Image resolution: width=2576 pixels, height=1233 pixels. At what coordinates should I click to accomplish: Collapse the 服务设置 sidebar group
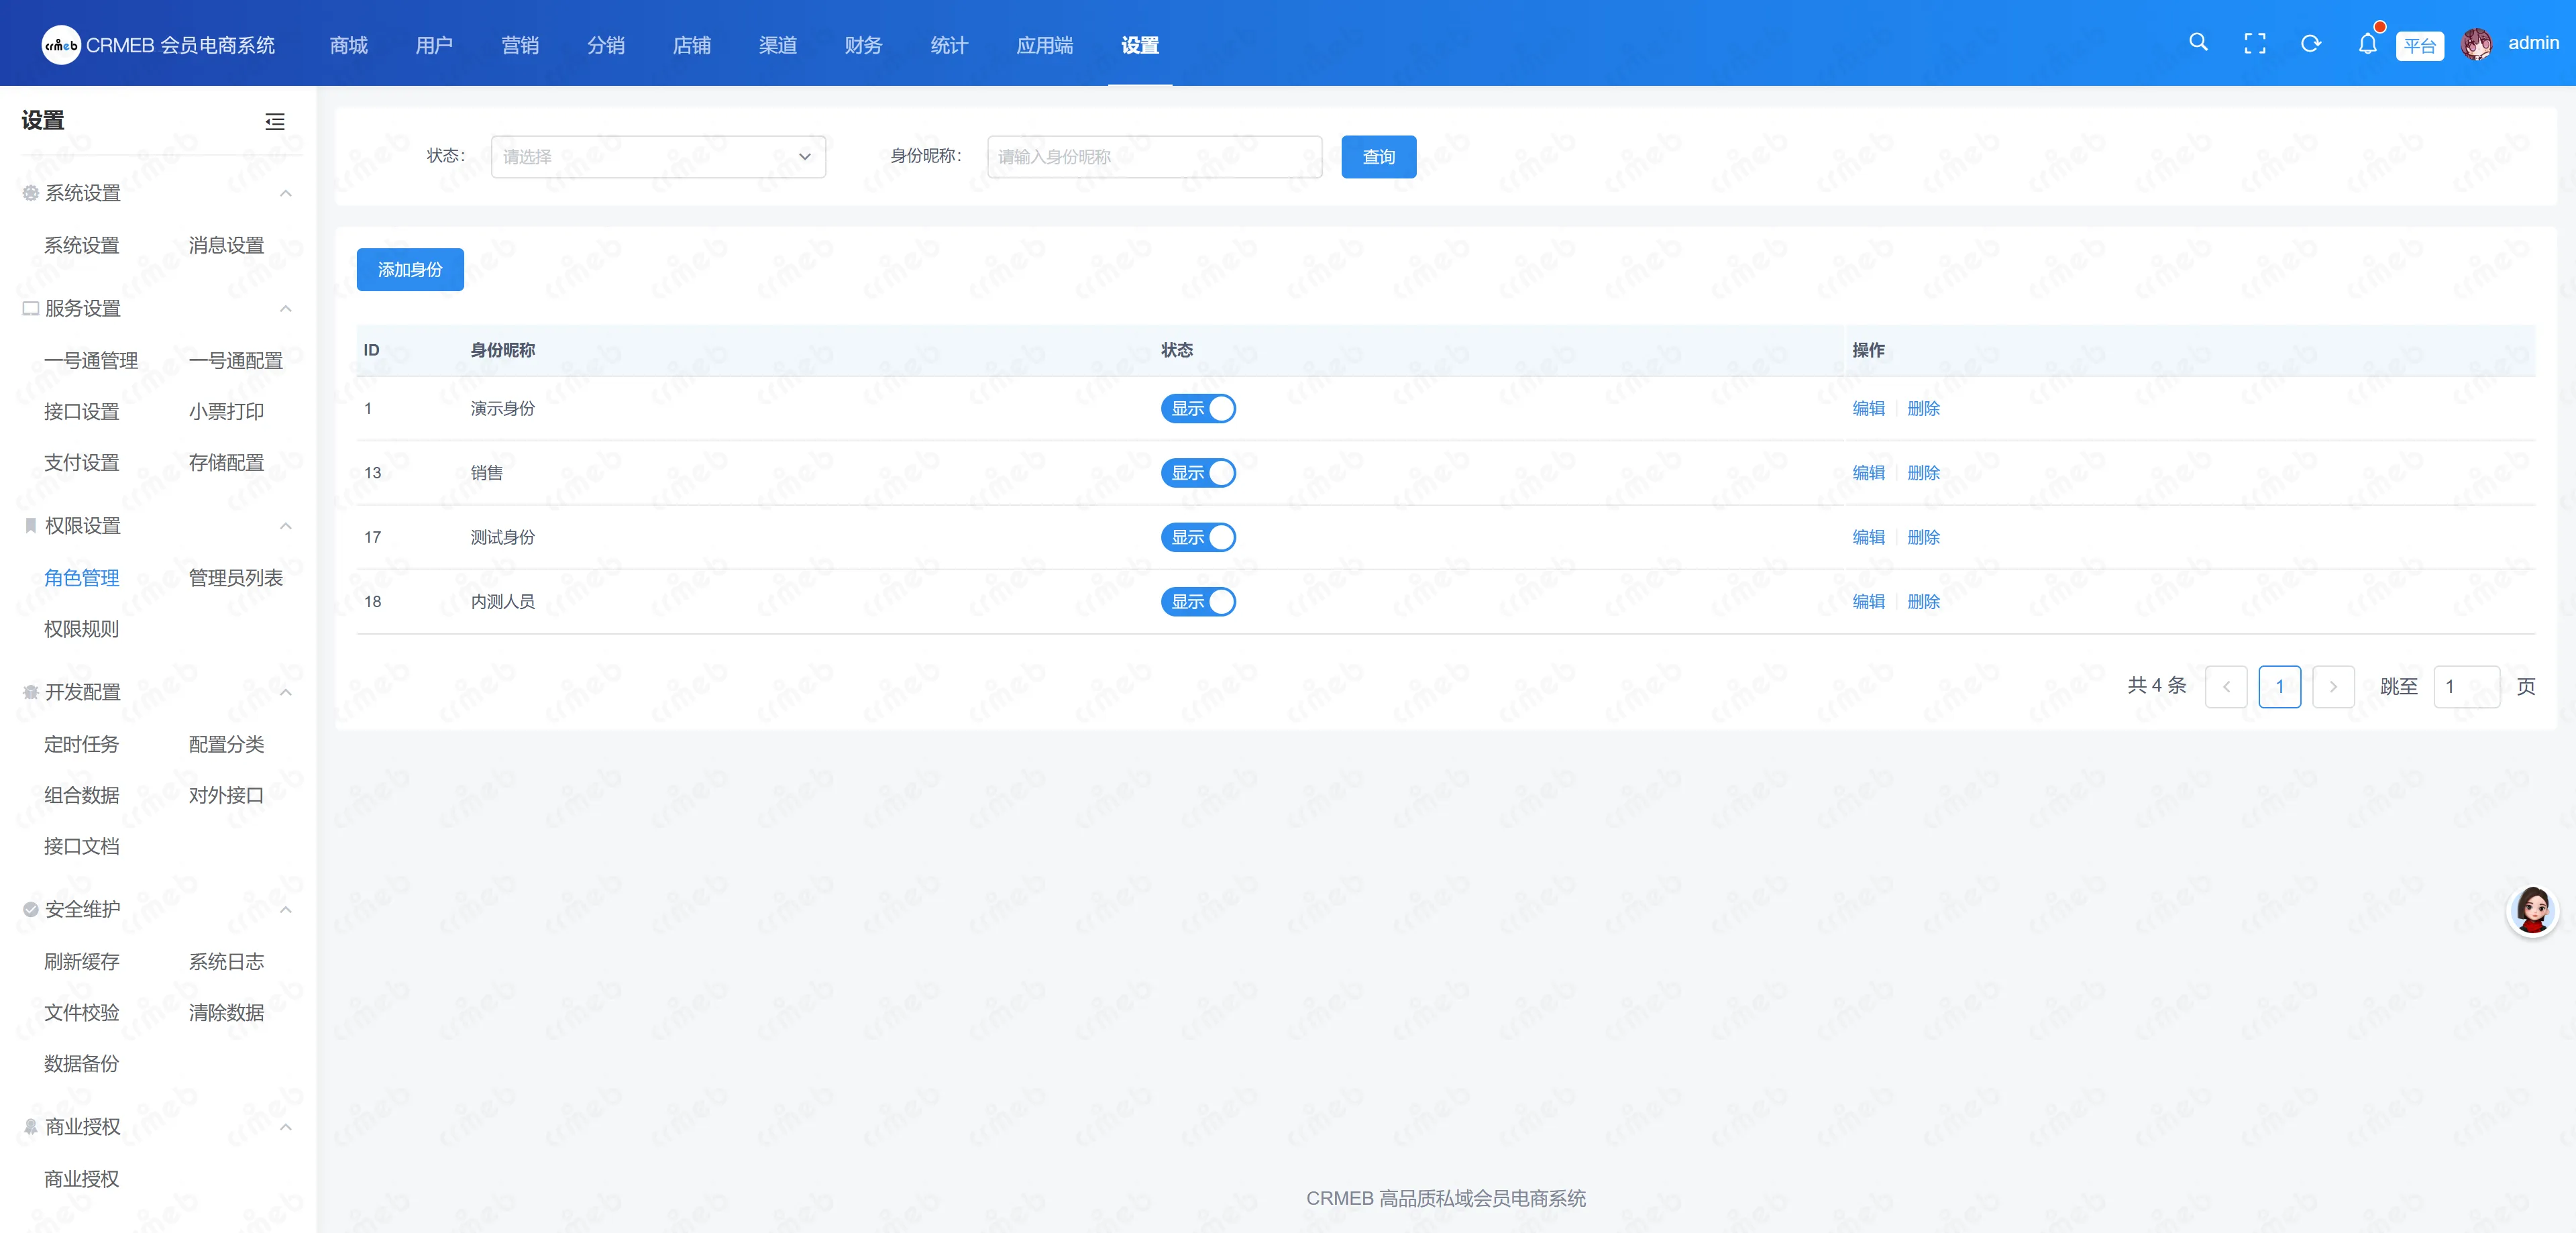286,308
